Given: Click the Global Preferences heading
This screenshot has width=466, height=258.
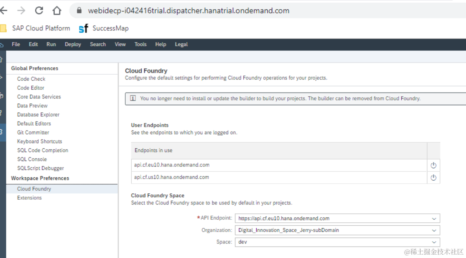Looking at the screenshot, I should coord(35,68).
